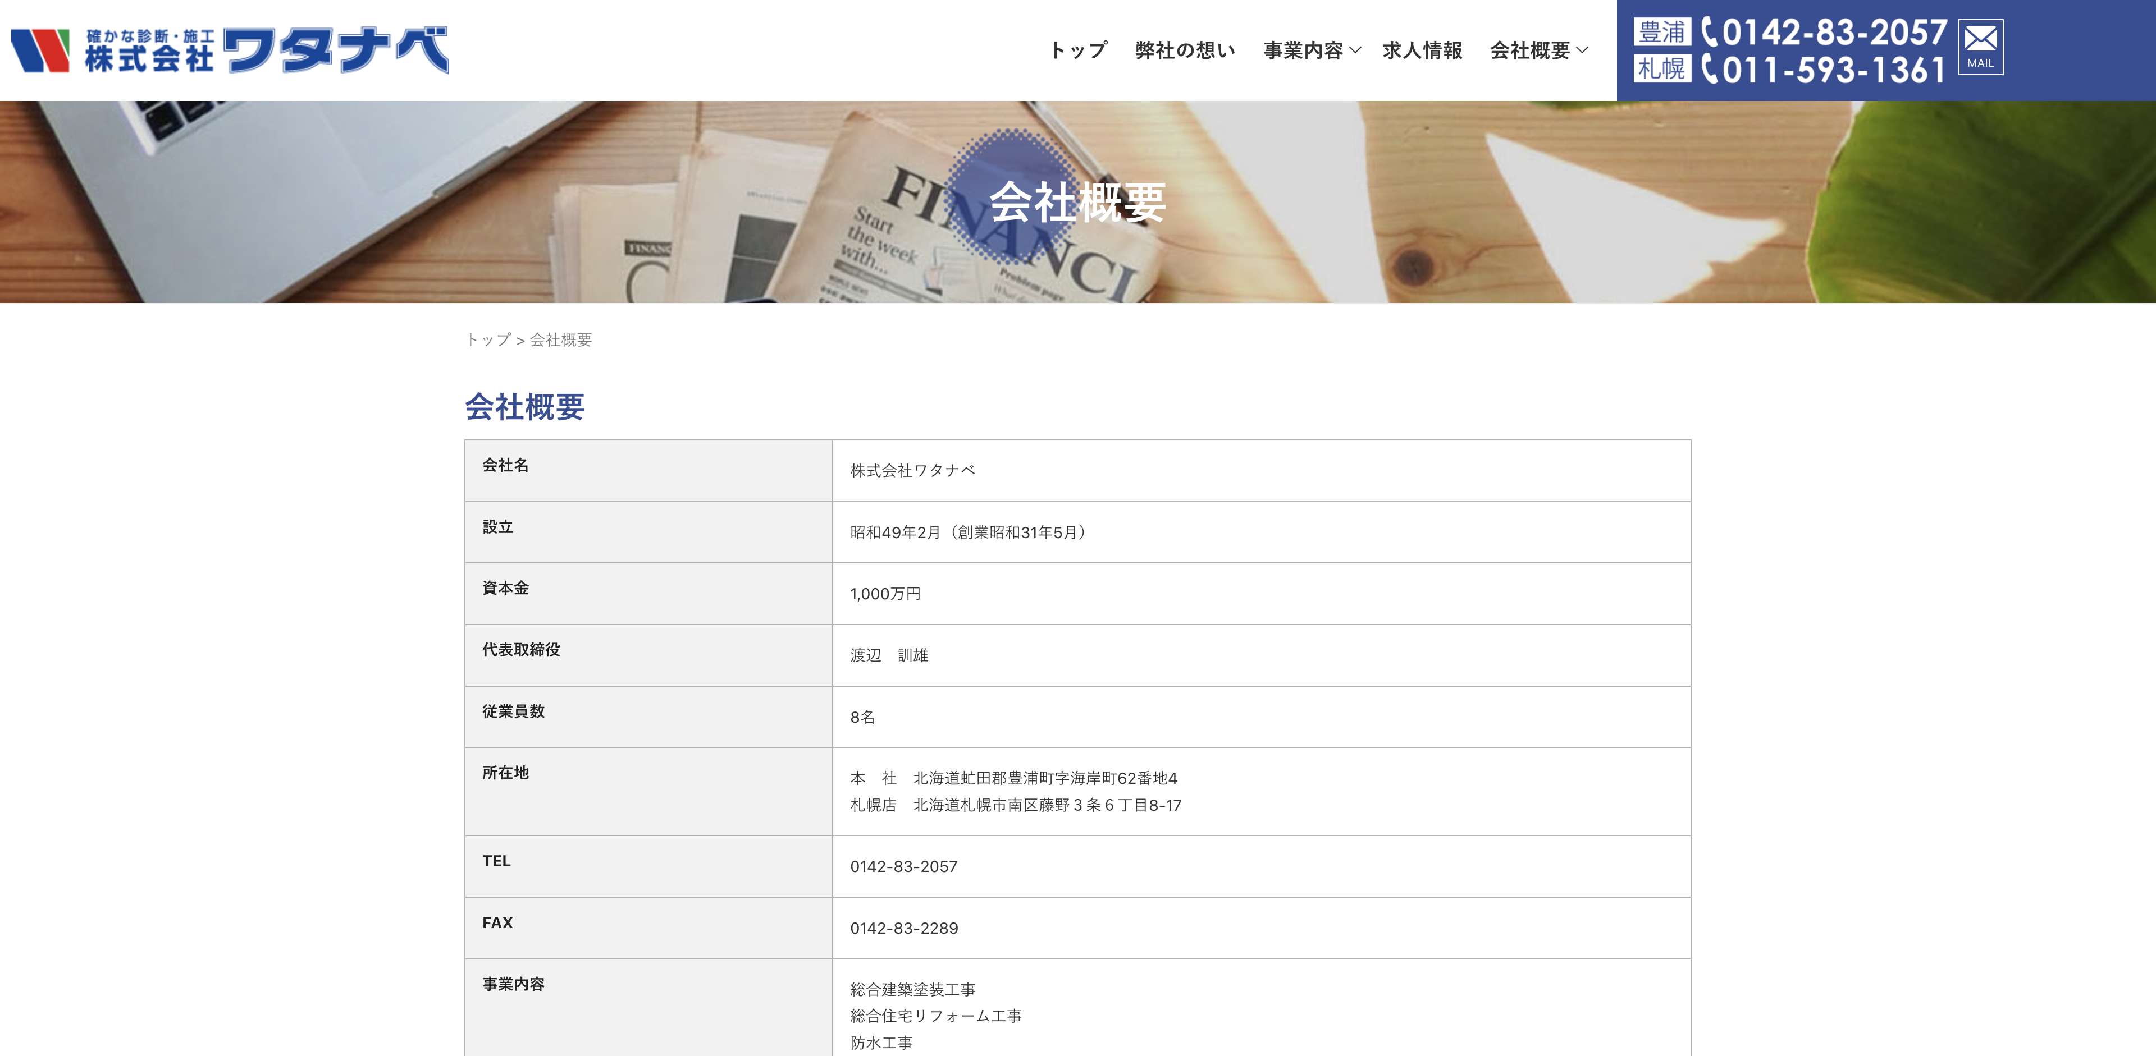Go to トップ in navigation
2156x1056 pixels.
click(x=1078, y=50)
